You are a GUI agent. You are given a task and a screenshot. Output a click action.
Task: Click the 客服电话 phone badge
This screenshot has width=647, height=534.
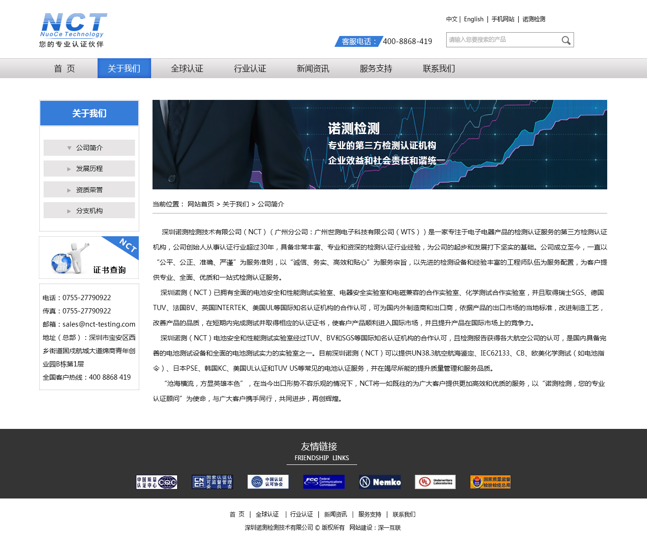[x=359, y=42]
